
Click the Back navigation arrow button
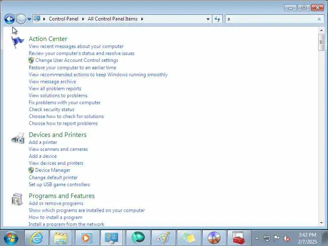pos(9,19)
